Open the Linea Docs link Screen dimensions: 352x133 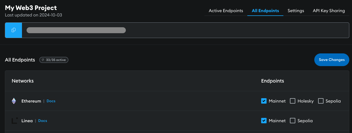click(x=43, y=121)
